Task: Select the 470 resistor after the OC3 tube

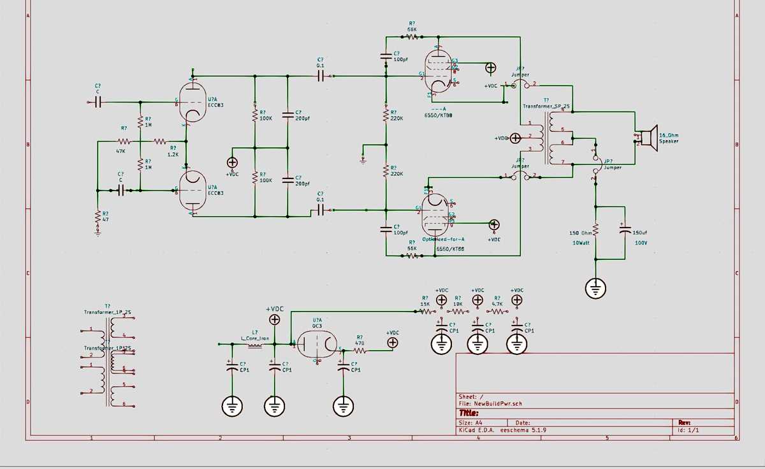Action: tap(361, 350)
